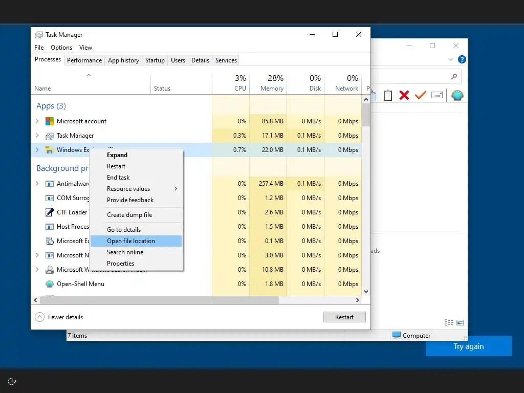This screenshot has height=393, width=524.
Task: Expand the Explorer ribbon chevron
Action: 450,59
